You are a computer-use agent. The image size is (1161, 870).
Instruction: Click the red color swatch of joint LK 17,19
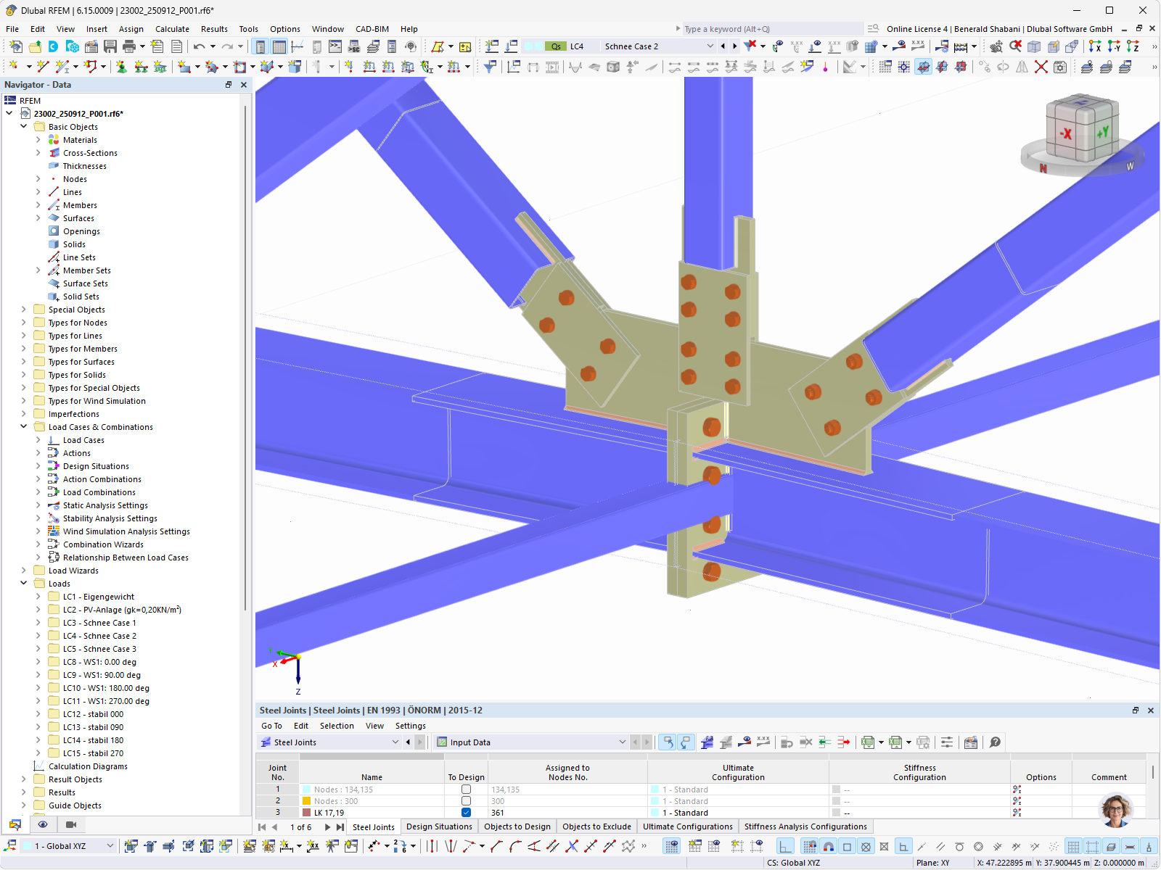[307, 813]
